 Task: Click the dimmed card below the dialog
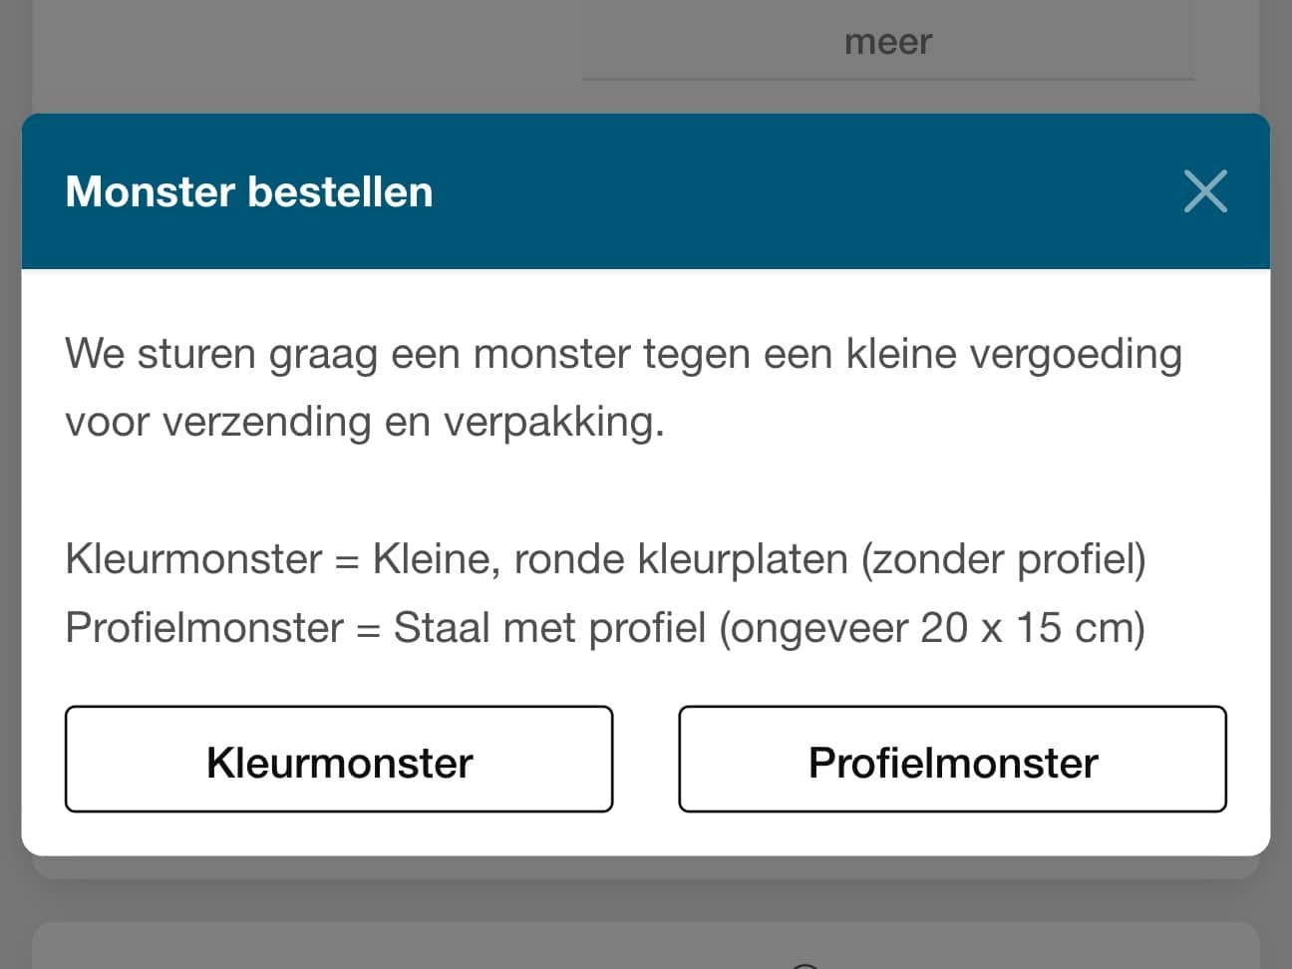point(646,945)
